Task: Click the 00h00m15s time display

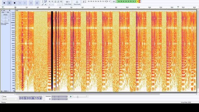Action: 30,98
